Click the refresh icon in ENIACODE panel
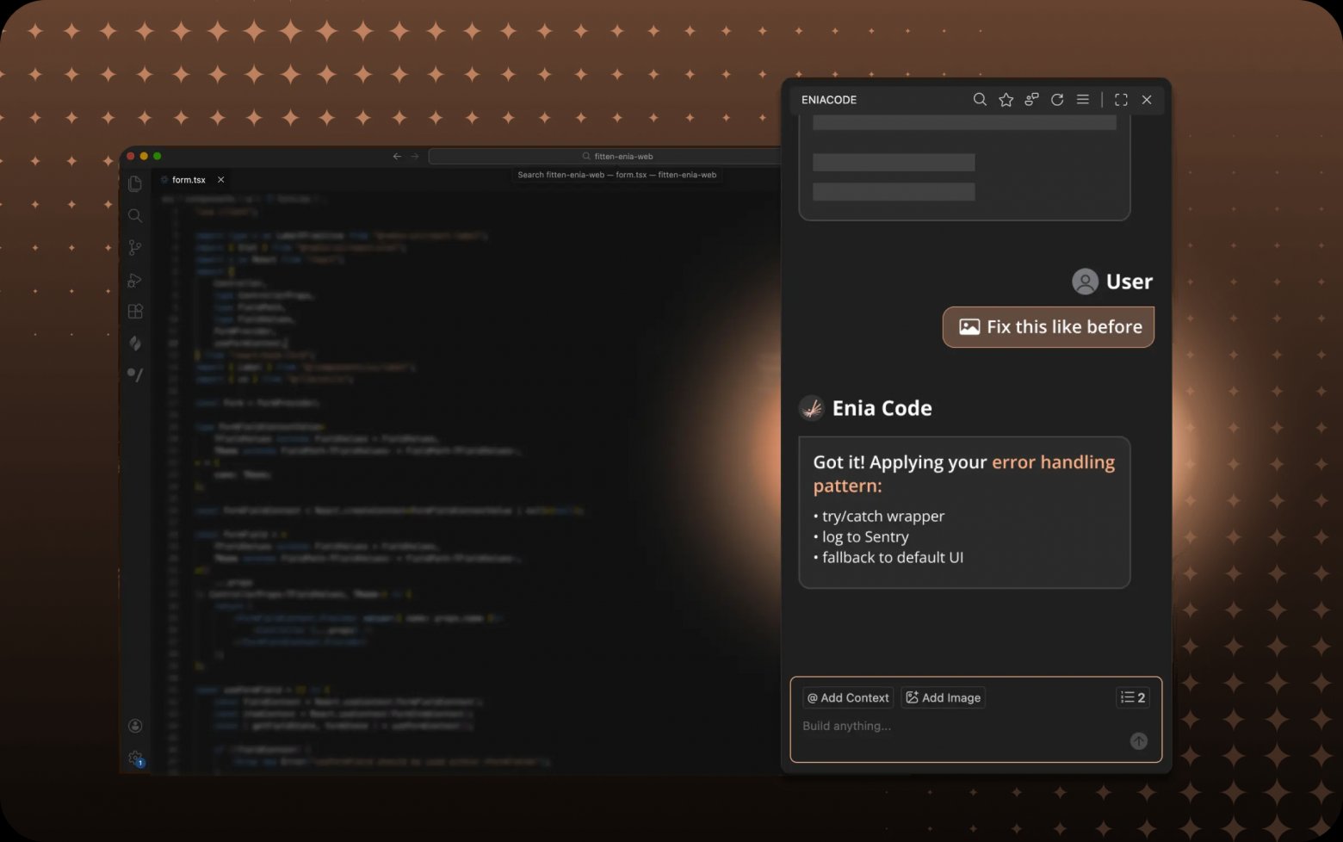This screenshot has height=842, width=1343. tap(1057, 100)
